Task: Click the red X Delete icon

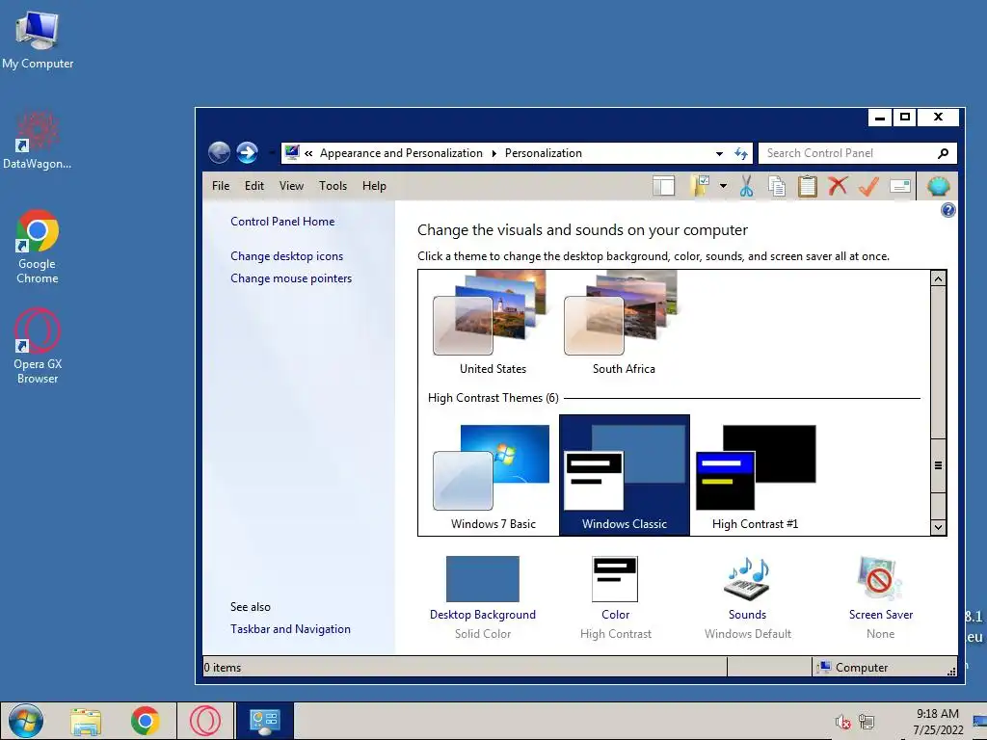Action: [838, 186]
